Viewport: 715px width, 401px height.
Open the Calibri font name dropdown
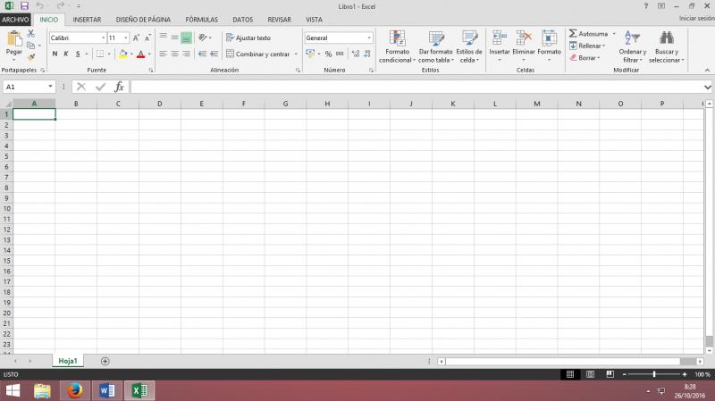(x=77, y=38)
